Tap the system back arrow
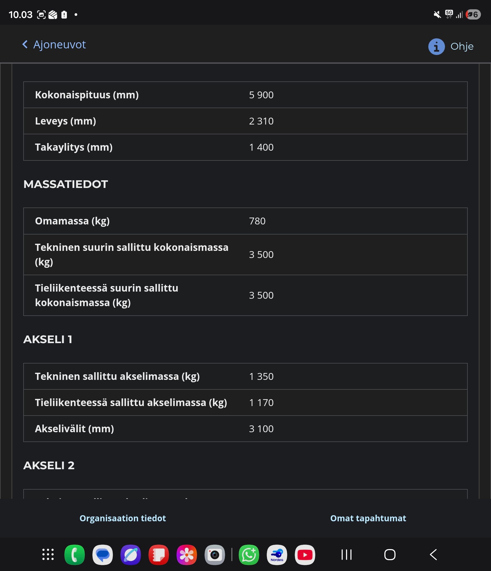491x571 pixels. click(433, 554)
